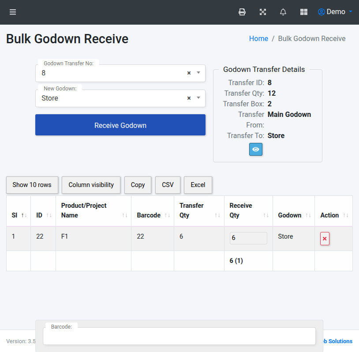Viewport: 359px width, 352px height.
Task: Clear the Godown Transfer No selection
Action: point(188,73)
